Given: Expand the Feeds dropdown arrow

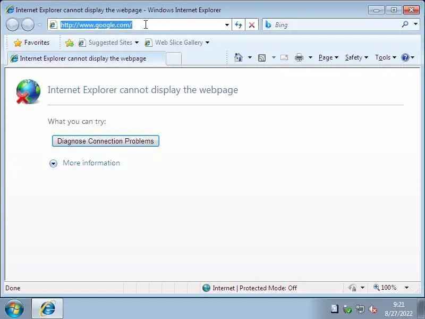Looking at the screenshot, I should [274, 57].
